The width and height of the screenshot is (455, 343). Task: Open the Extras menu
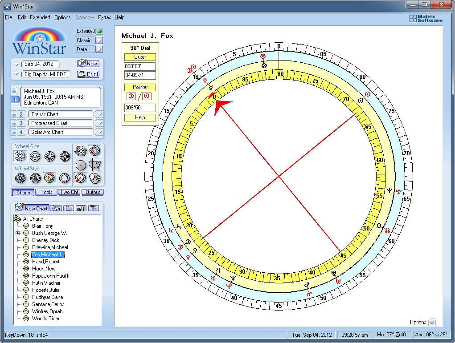[104, 17]
